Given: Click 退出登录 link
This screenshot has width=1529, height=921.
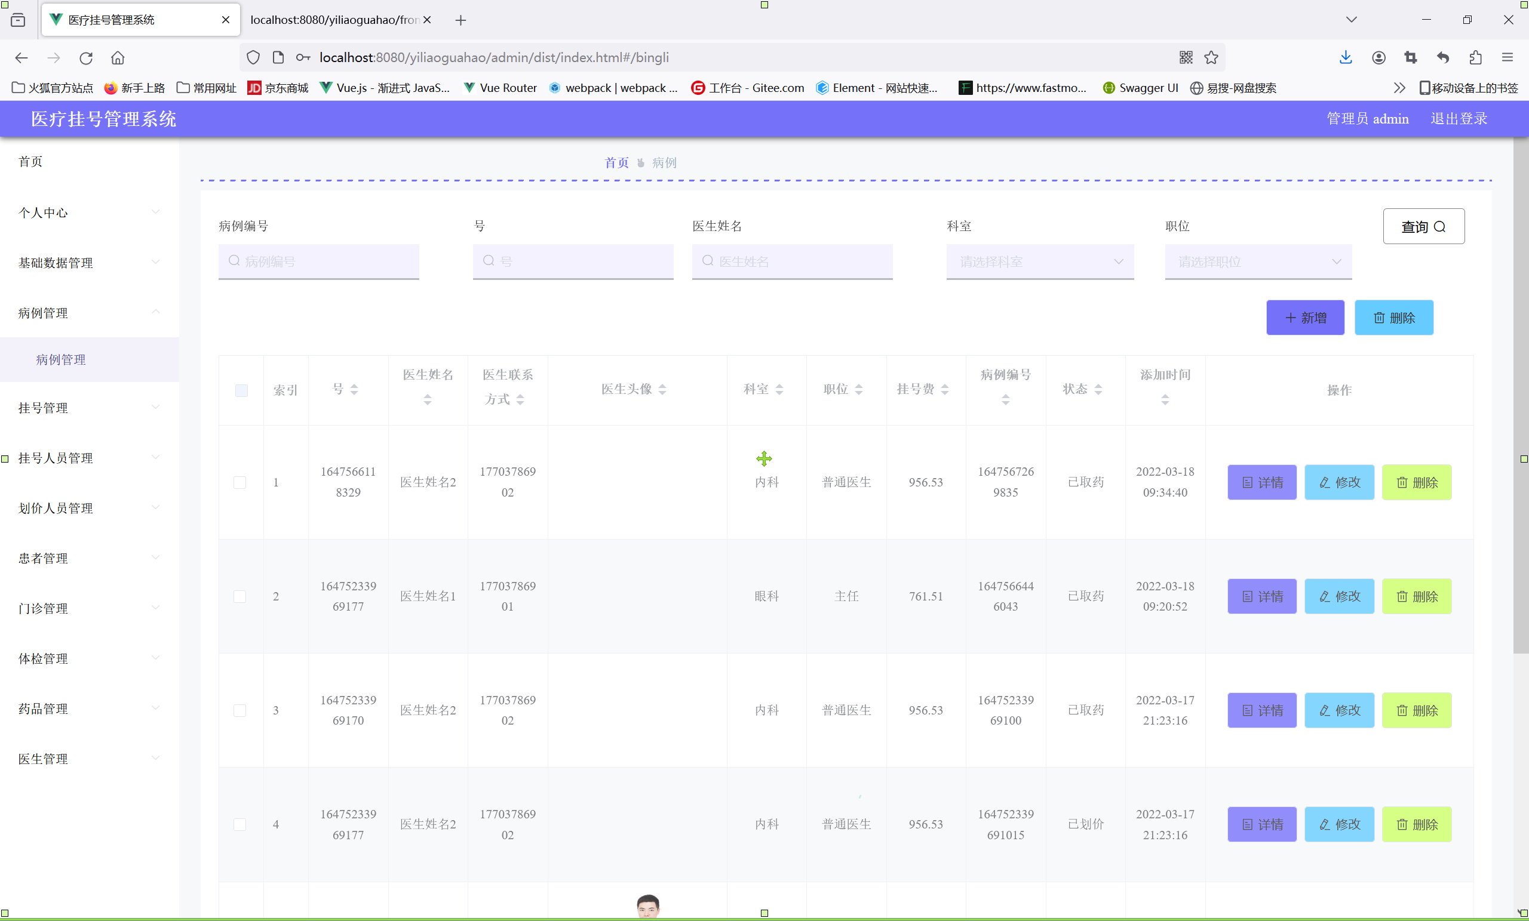Looking at the screenshot, I should [1459, 118].
